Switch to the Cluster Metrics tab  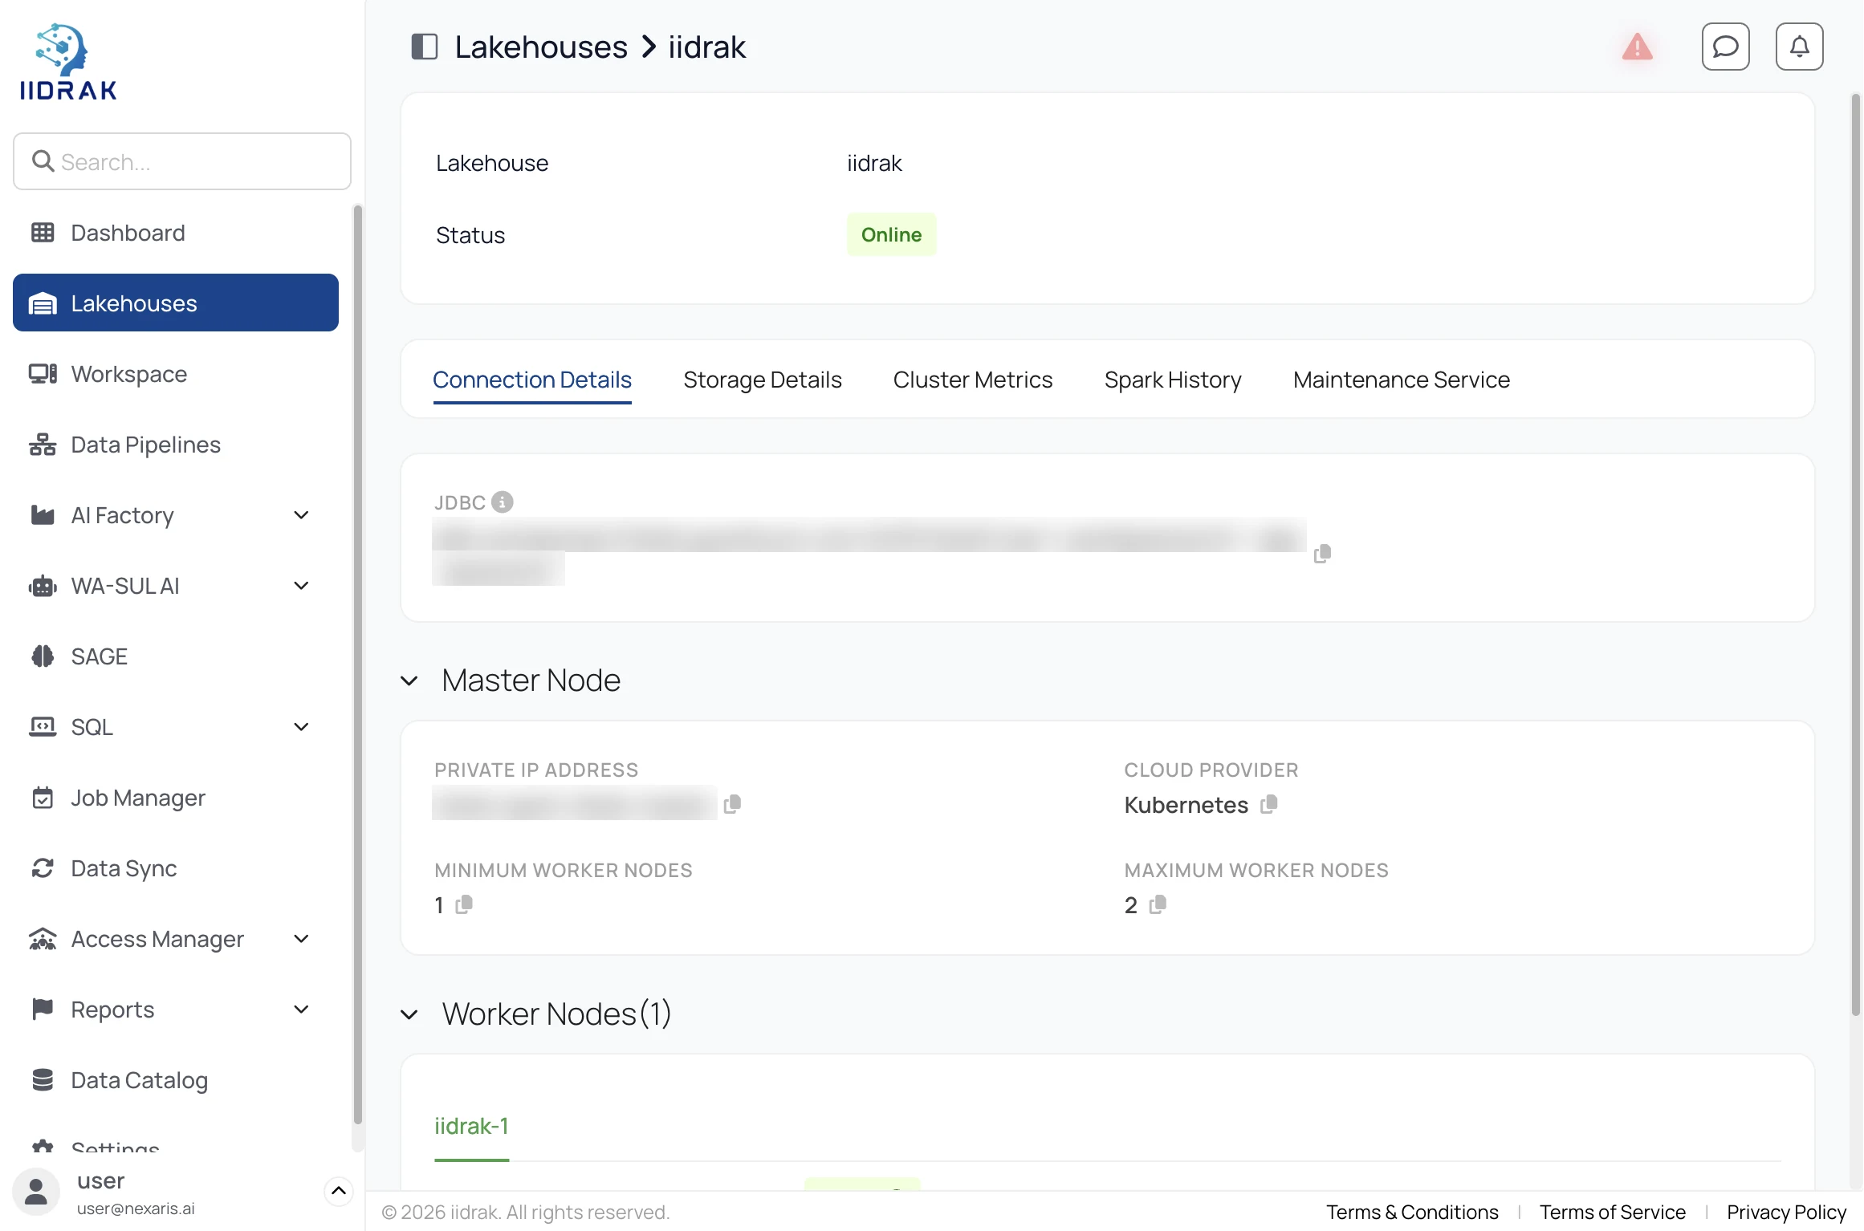click(x=973, y=380)
